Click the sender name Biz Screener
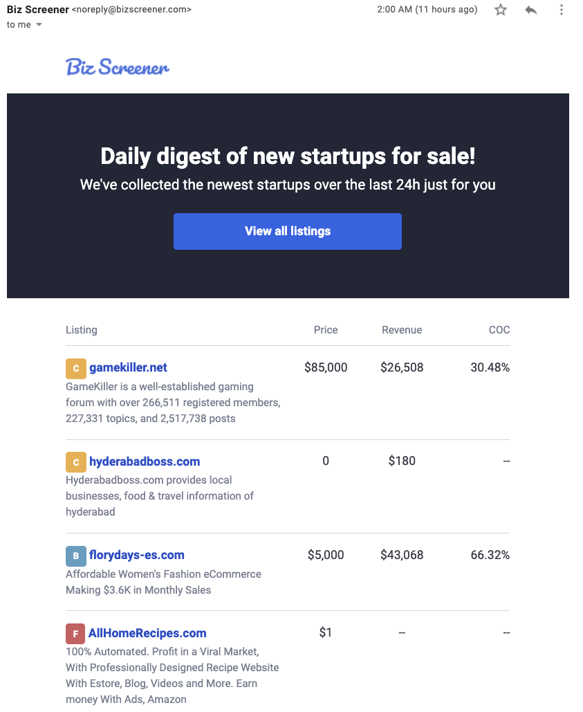583x712 pixels. pyautogui.click(x=37, y=10)
